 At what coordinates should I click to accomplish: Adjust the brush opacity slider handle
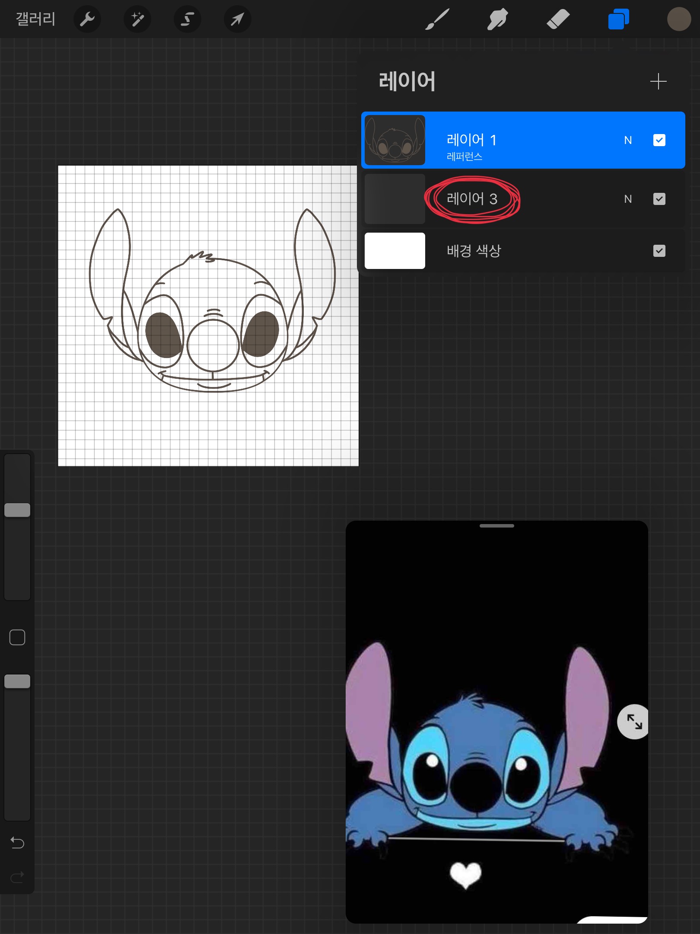pos(17,681)
